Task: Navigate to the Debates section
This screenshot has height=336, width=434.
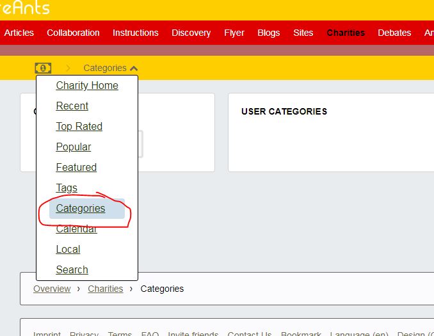Action: (394, 33)
